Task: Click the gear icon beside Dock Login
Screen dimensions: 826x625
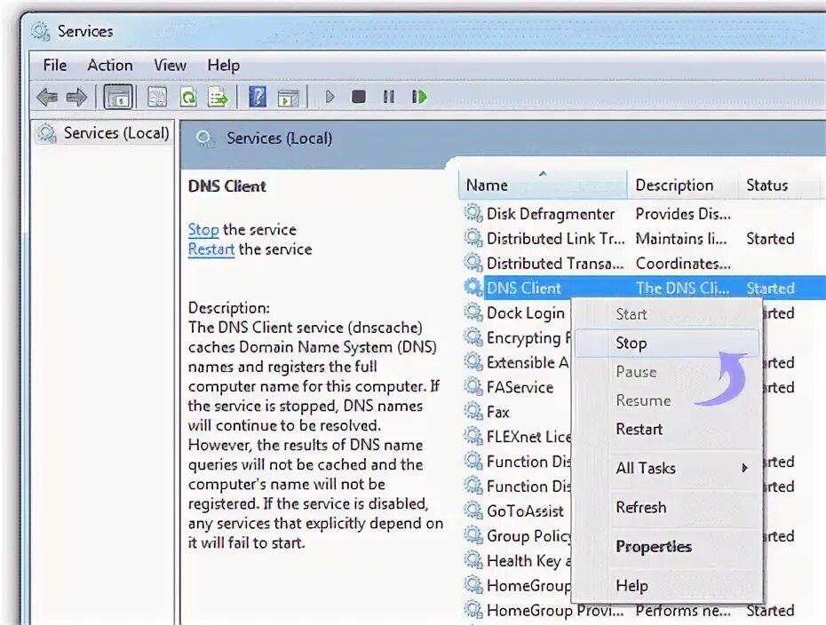Action: click(473, 312)
